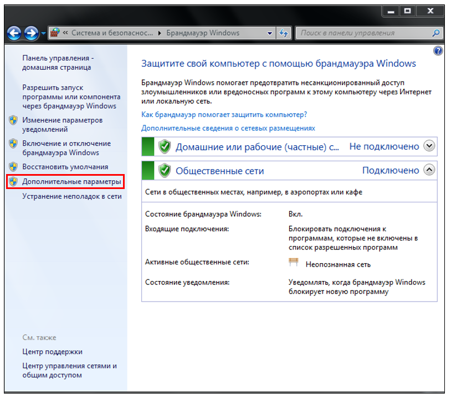Click the Refresh icon in address bar
Screen dimensions: 451x398
[x=284, y=33]
